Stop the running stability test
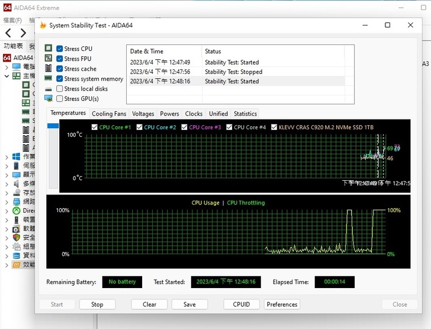431x329 pixels. 97,305
